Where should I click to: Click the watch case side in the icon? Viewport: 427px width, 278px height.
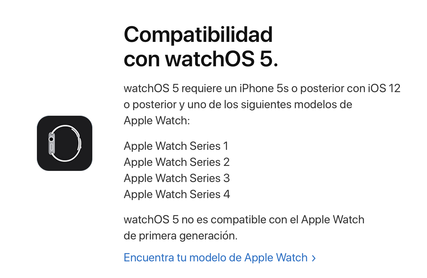[x=51, y=143]
